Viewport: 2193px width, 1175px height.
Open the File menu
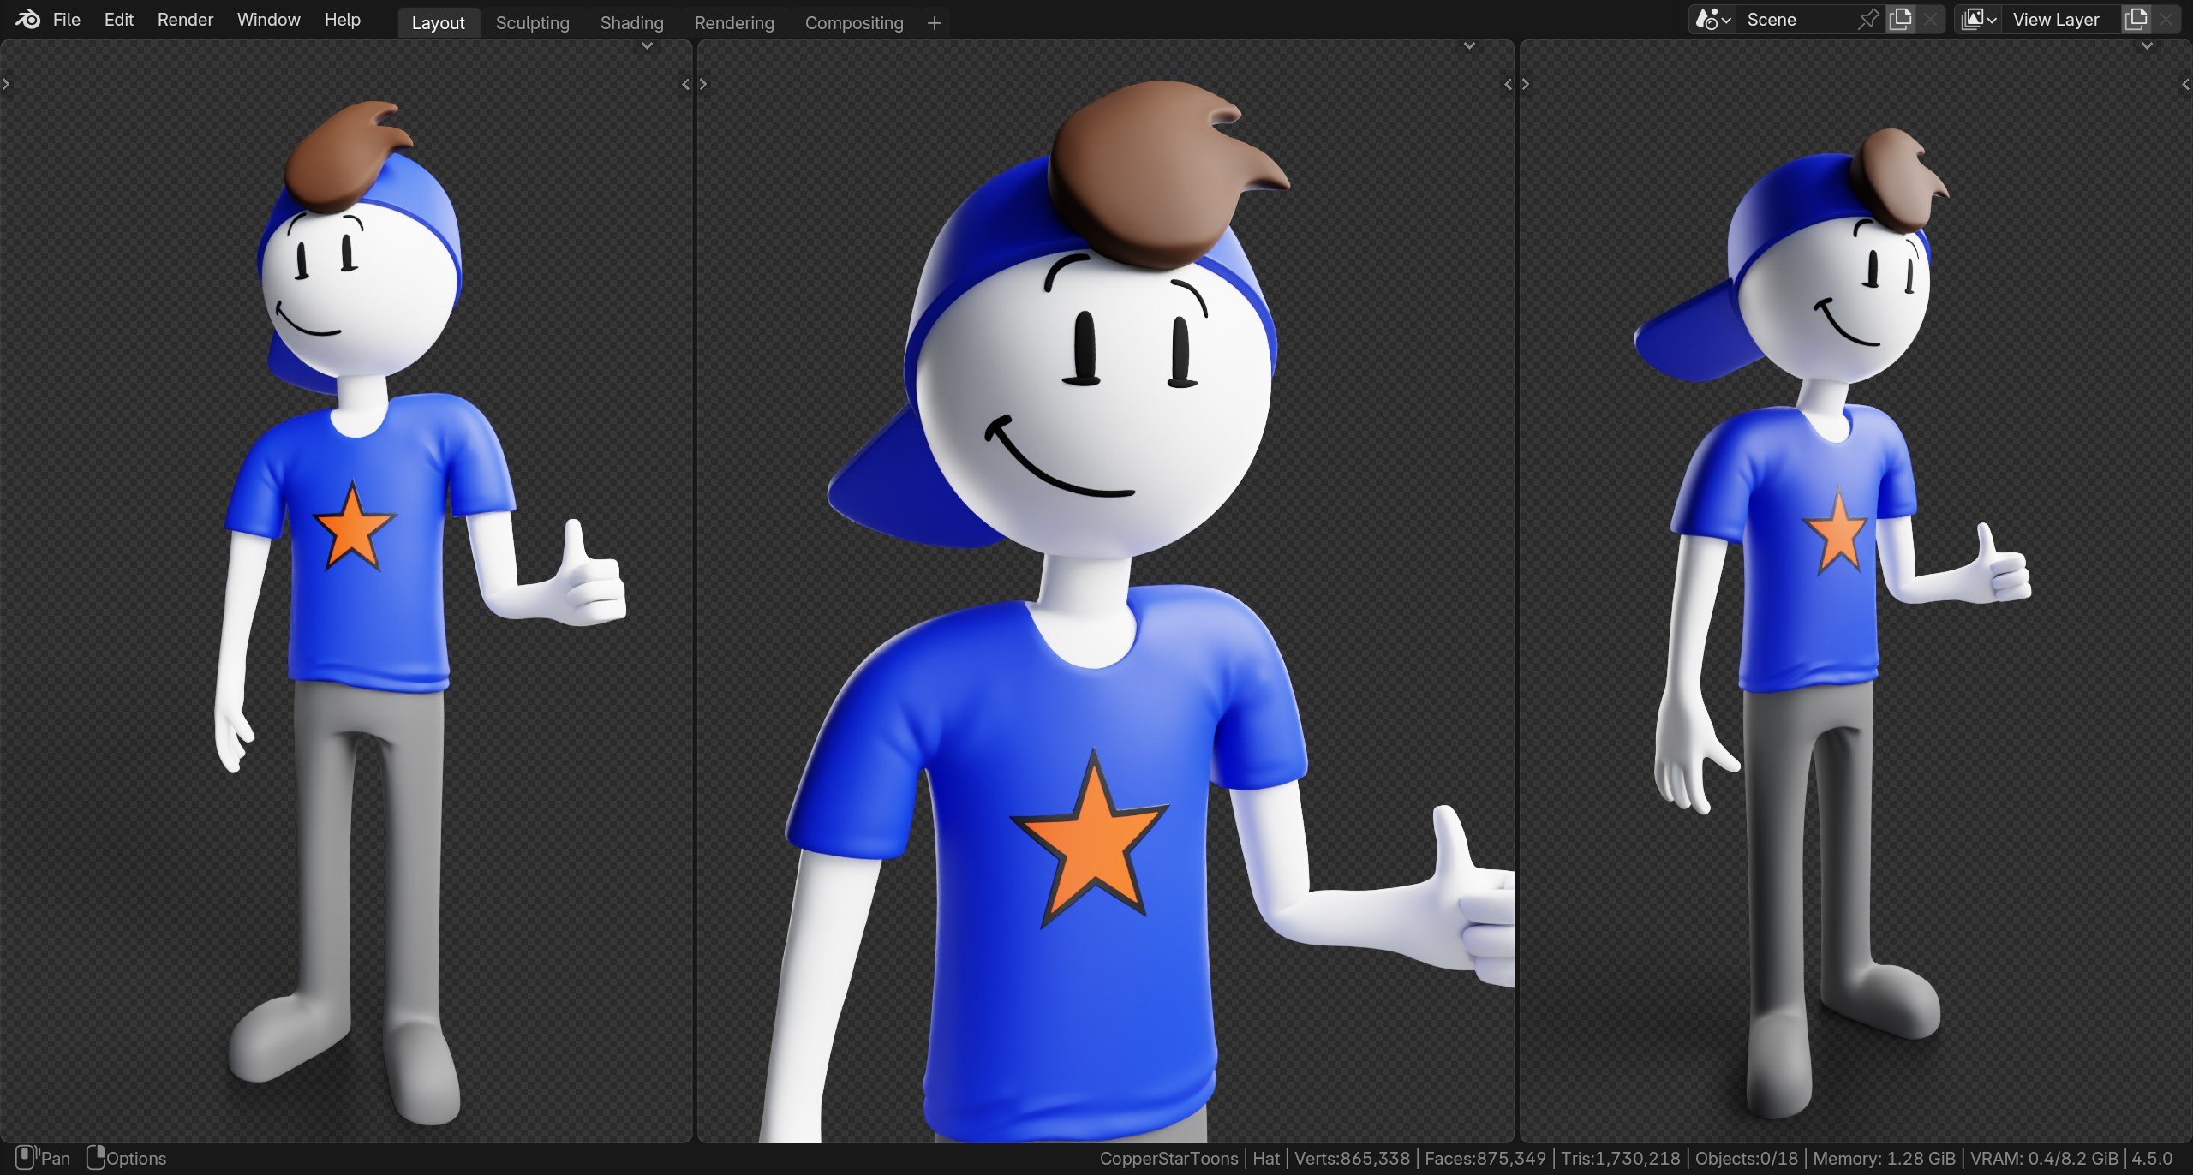pos(66,19)
